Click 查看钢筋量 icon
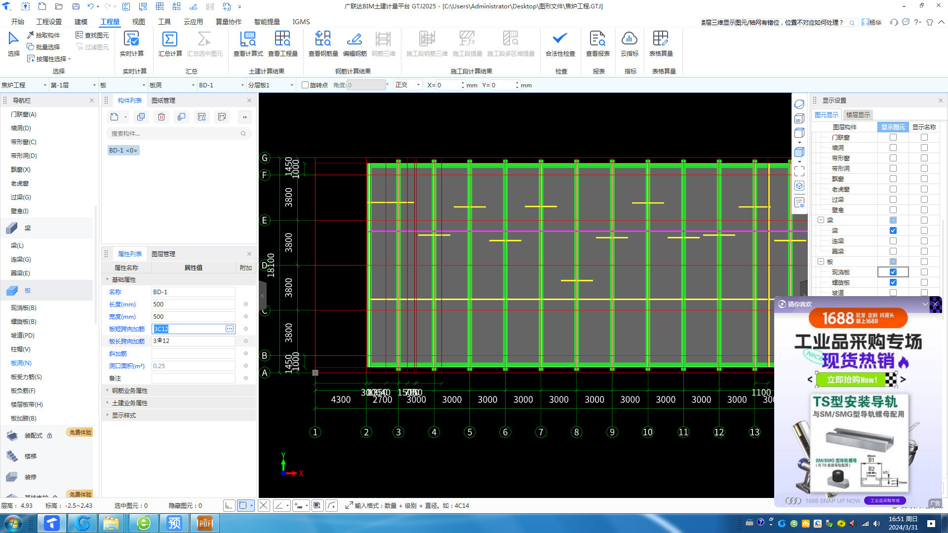Image resolution: width=948 pixels, height=533 pixels. click(323, 39)
